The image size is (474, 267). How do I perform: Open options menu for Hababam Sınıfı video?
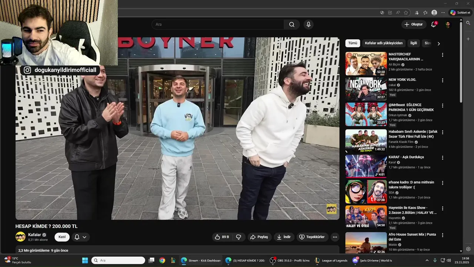pyautogui.click(x=442, y=132)
